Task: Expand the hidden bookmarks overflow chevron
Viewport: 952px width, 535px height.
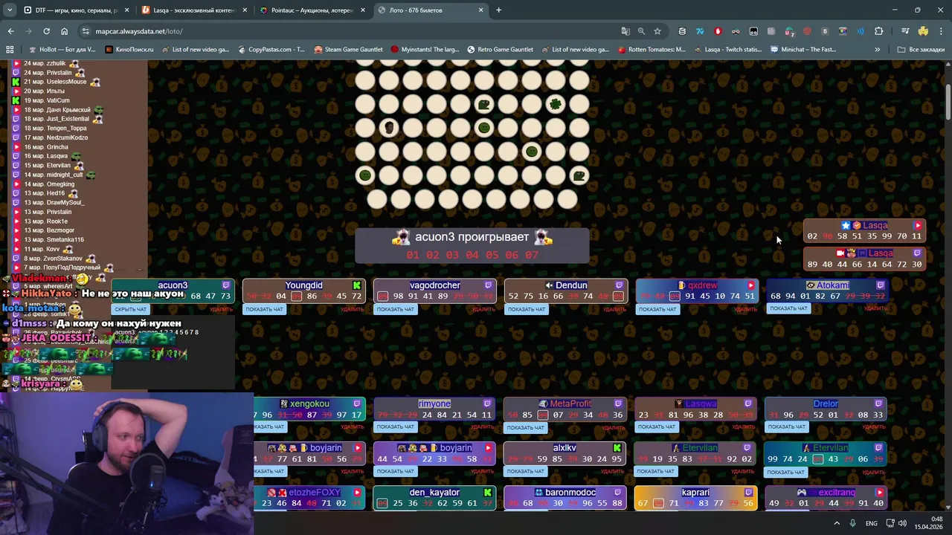Action: pos(877,50)
